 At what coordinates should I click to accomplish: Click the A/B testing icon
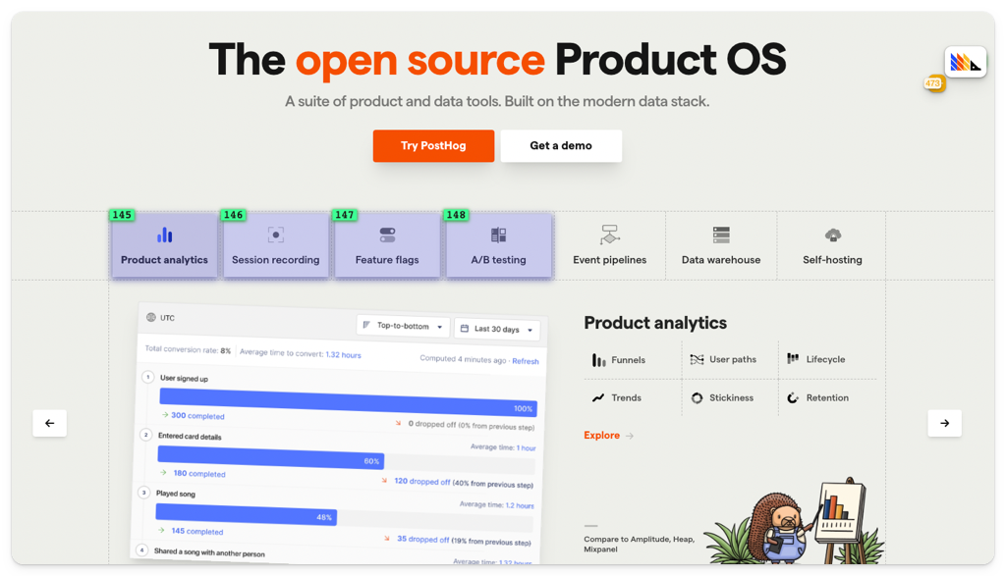[x=498, y=236]
